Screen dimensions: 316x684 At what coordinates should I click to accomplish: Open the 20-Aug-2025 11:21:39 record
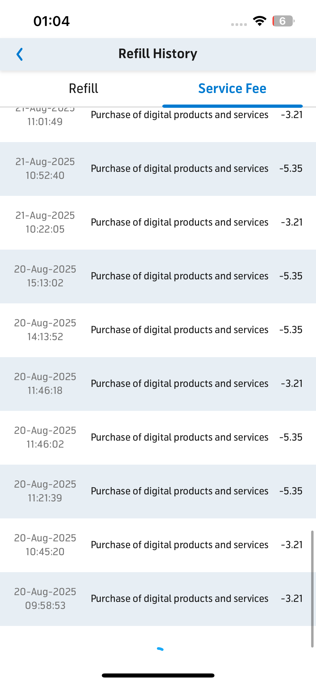(158, 491)
